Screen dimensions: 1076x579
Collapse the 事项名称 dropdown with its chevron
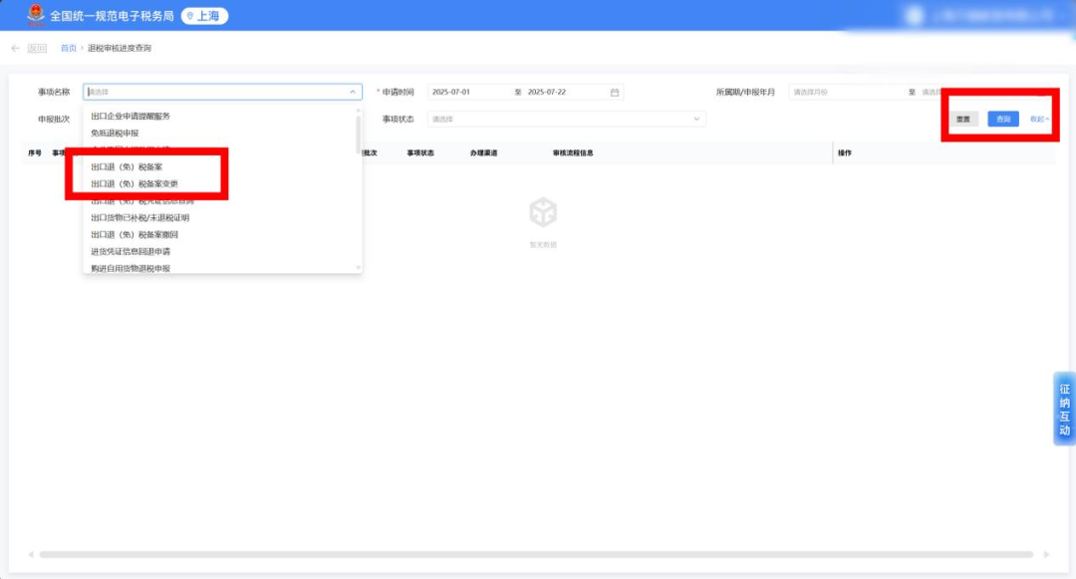point(353,92)
